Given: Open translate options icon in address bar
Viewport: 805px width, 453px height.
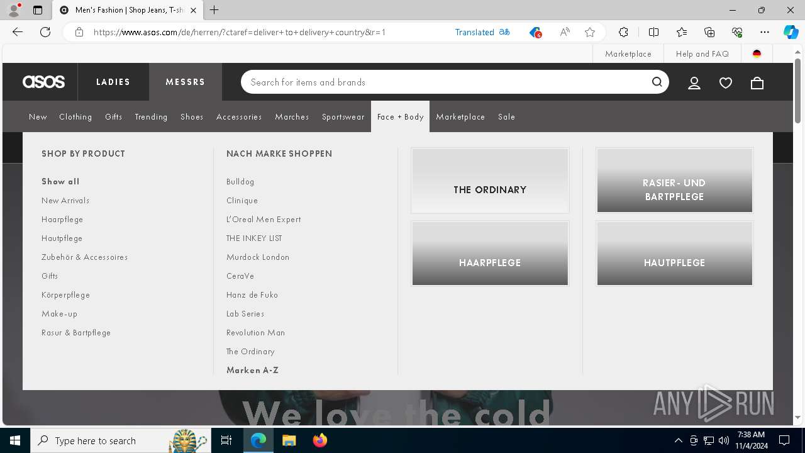Looking at the screenshot, I should (504, 32).
